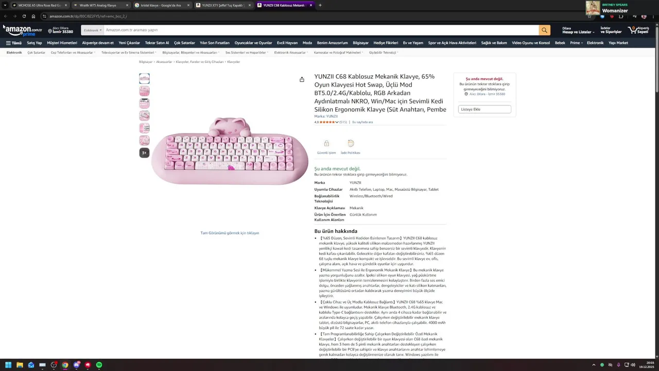Click the browser address bar URL
This screenshot has width=659, height=371.
89,16
